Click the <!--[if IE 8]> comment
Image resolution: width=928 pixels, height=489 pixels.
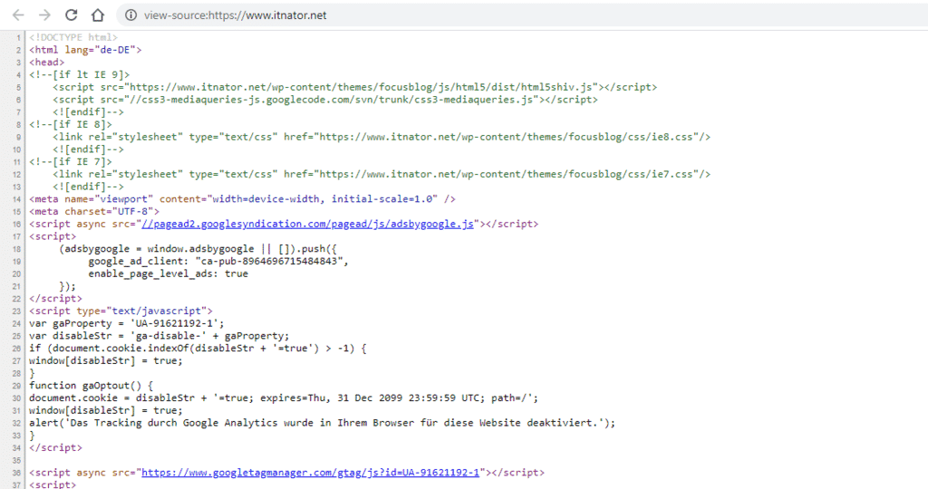pos(71,125)
